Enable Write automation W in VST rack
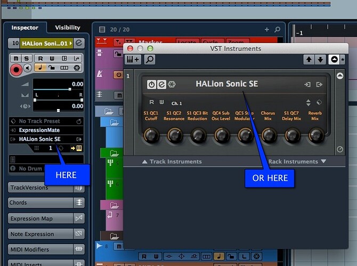The image size is (357, 266). [x=161, y=102]
